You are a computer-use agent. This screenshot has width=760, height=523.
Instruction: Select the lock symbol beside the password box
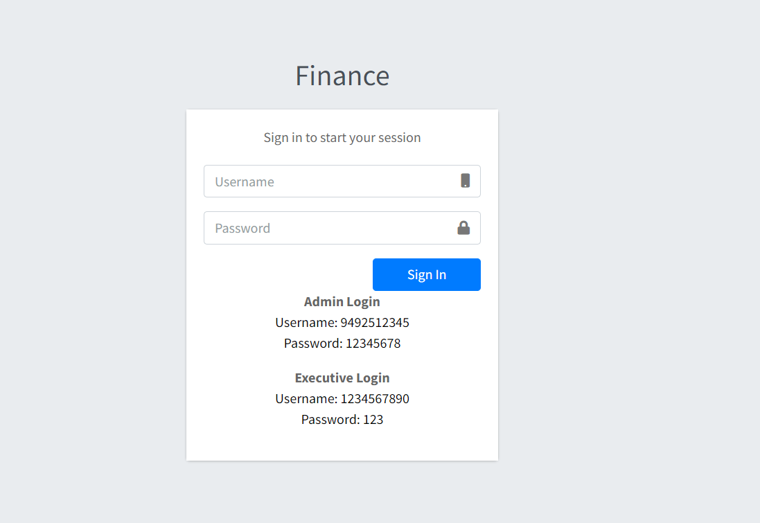[463, 228]
